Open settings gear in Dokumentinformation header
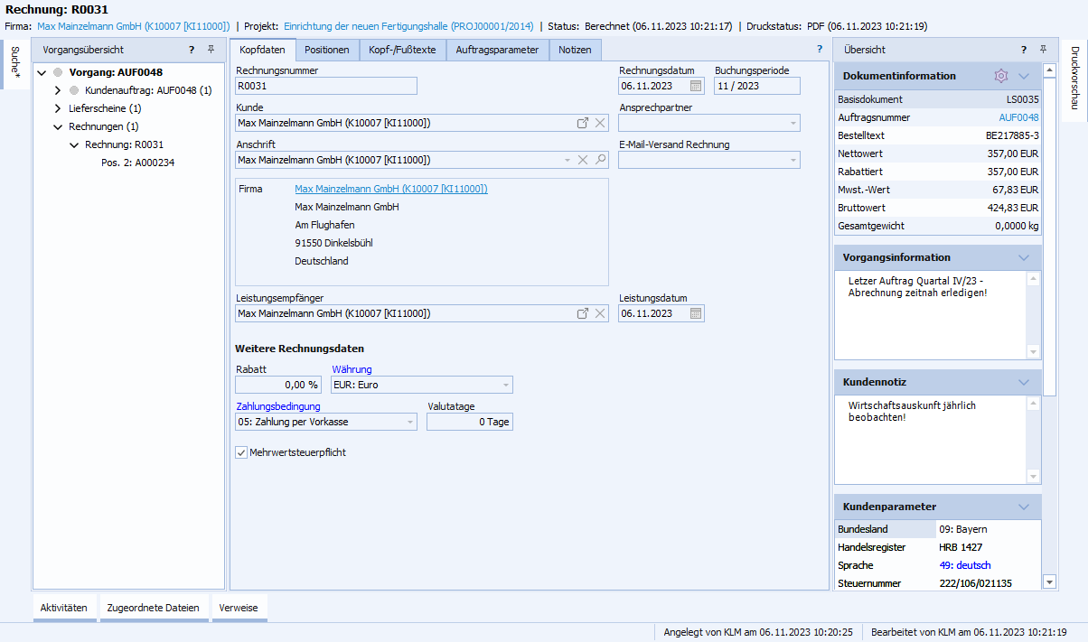Viewport: 1088px width, 642px height. pyautogui.click(x=1000, y=76)
